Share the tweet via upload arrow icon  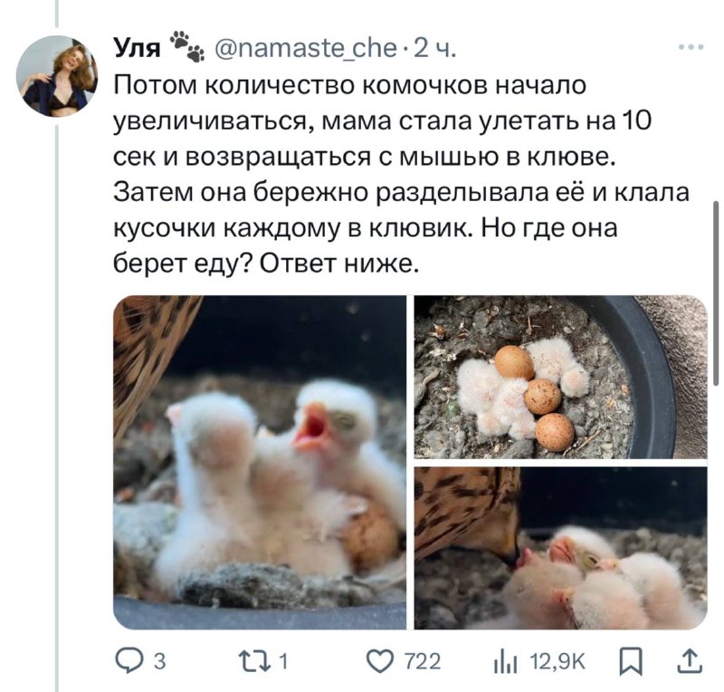[x=690, y=661]
